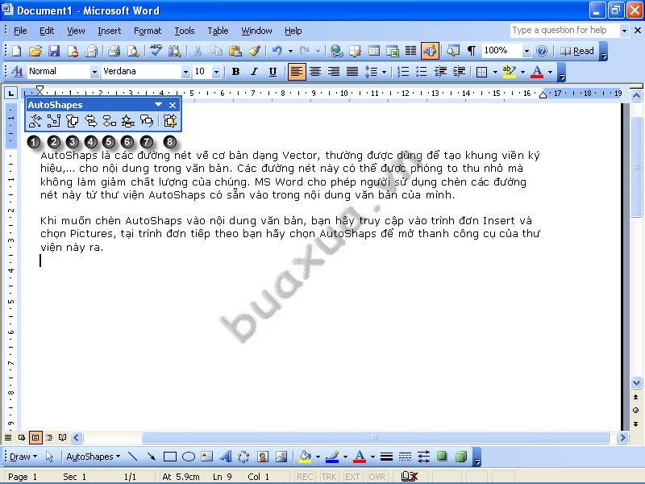The height and width of the screenshot is (484, 645).
Task: Toggle Bold formatting
Action: [235, 72]
